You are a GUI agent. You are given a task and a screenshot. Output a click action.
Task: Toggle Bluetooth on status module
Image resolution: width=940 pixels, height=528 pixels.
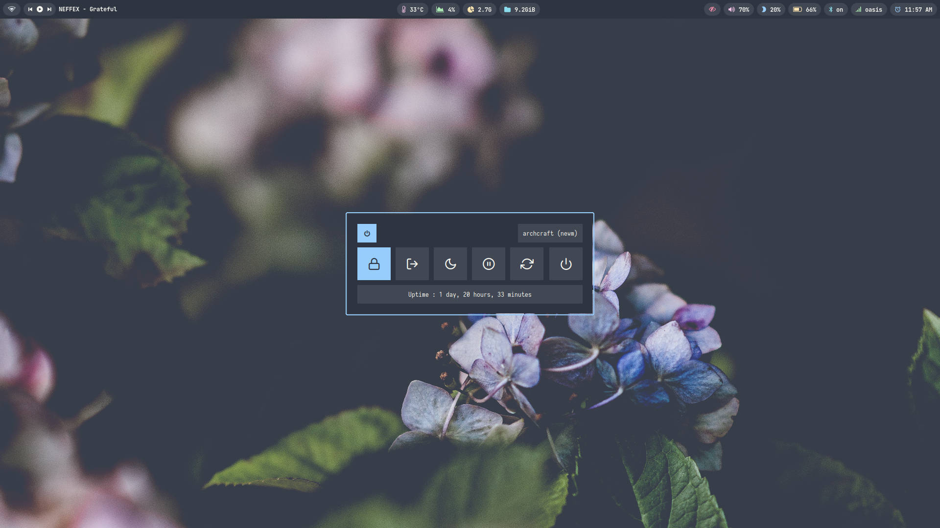(835, 9)
